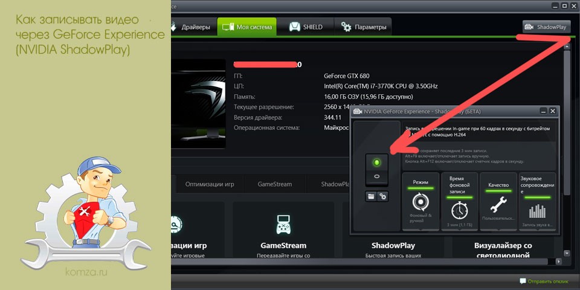This screenshot has height=290, width=580.
Task: Click the Текущее разрешение label
Action: coord(264,108)
